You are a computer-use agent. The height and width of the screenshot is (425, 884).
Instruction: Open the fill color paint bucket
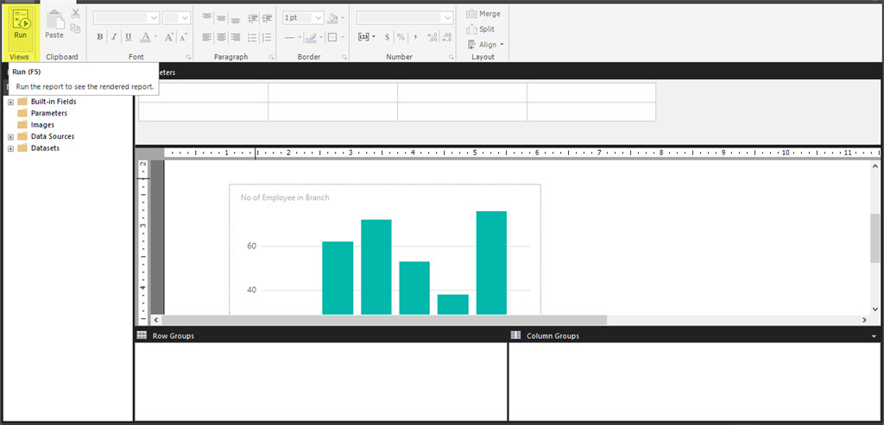click(332, 18)
